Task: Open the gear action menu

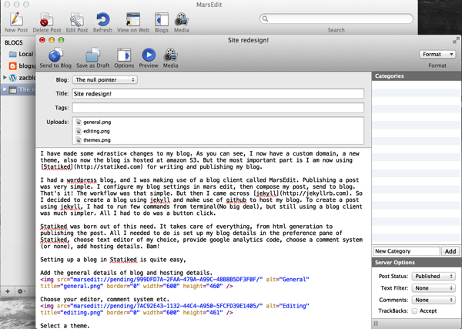Action: click(20, 291)
